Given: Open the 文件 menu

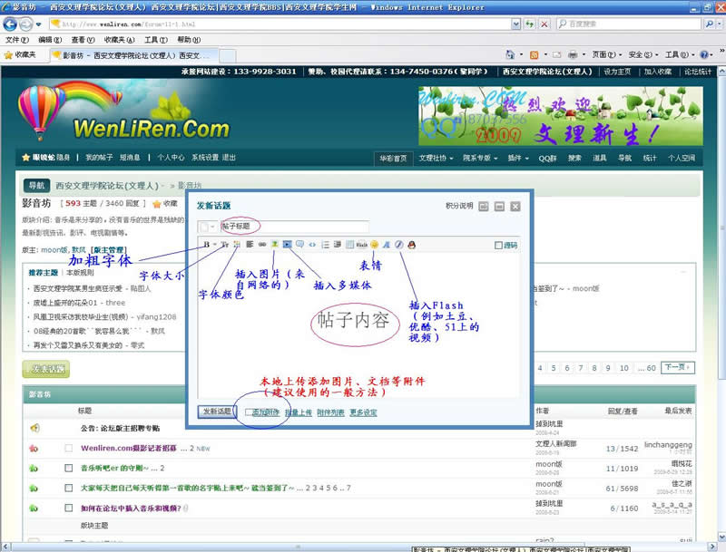Looking at the screenshot, I should [17, 40].
